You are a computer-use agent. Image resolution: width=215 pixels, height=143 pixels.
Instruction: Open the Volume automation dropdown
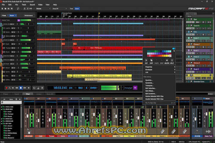point(43,9)
